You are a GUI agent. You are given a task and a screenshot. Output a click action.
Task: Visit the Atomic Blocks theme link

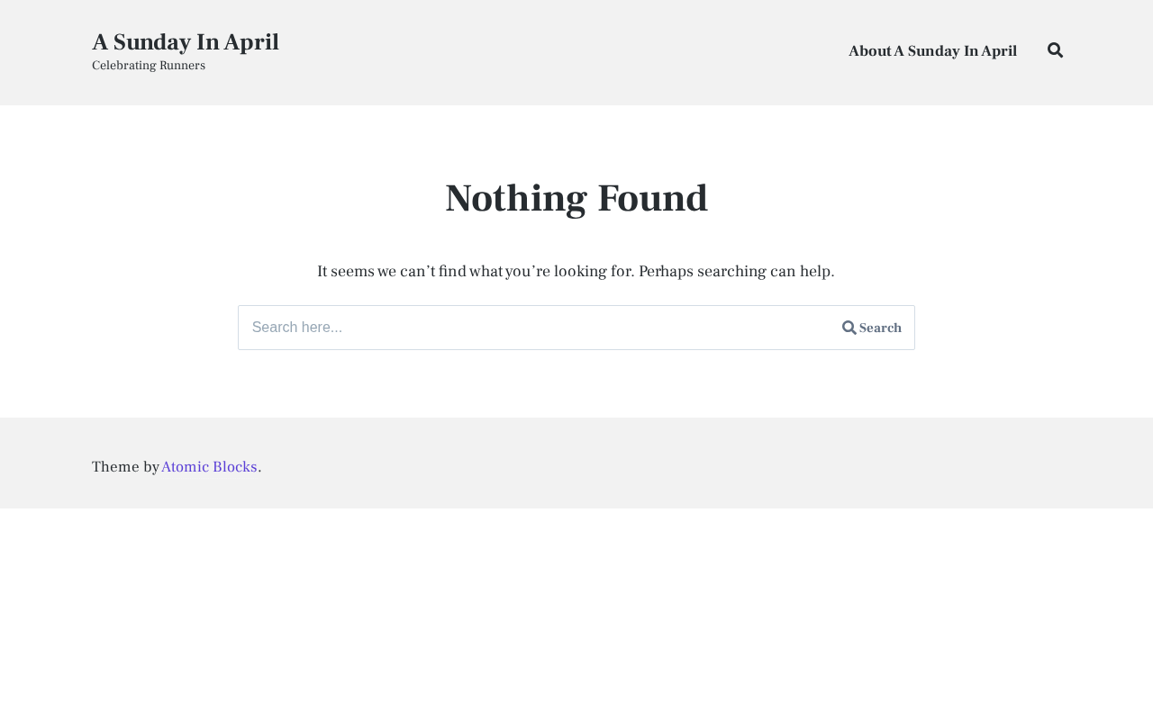[209, 467]
